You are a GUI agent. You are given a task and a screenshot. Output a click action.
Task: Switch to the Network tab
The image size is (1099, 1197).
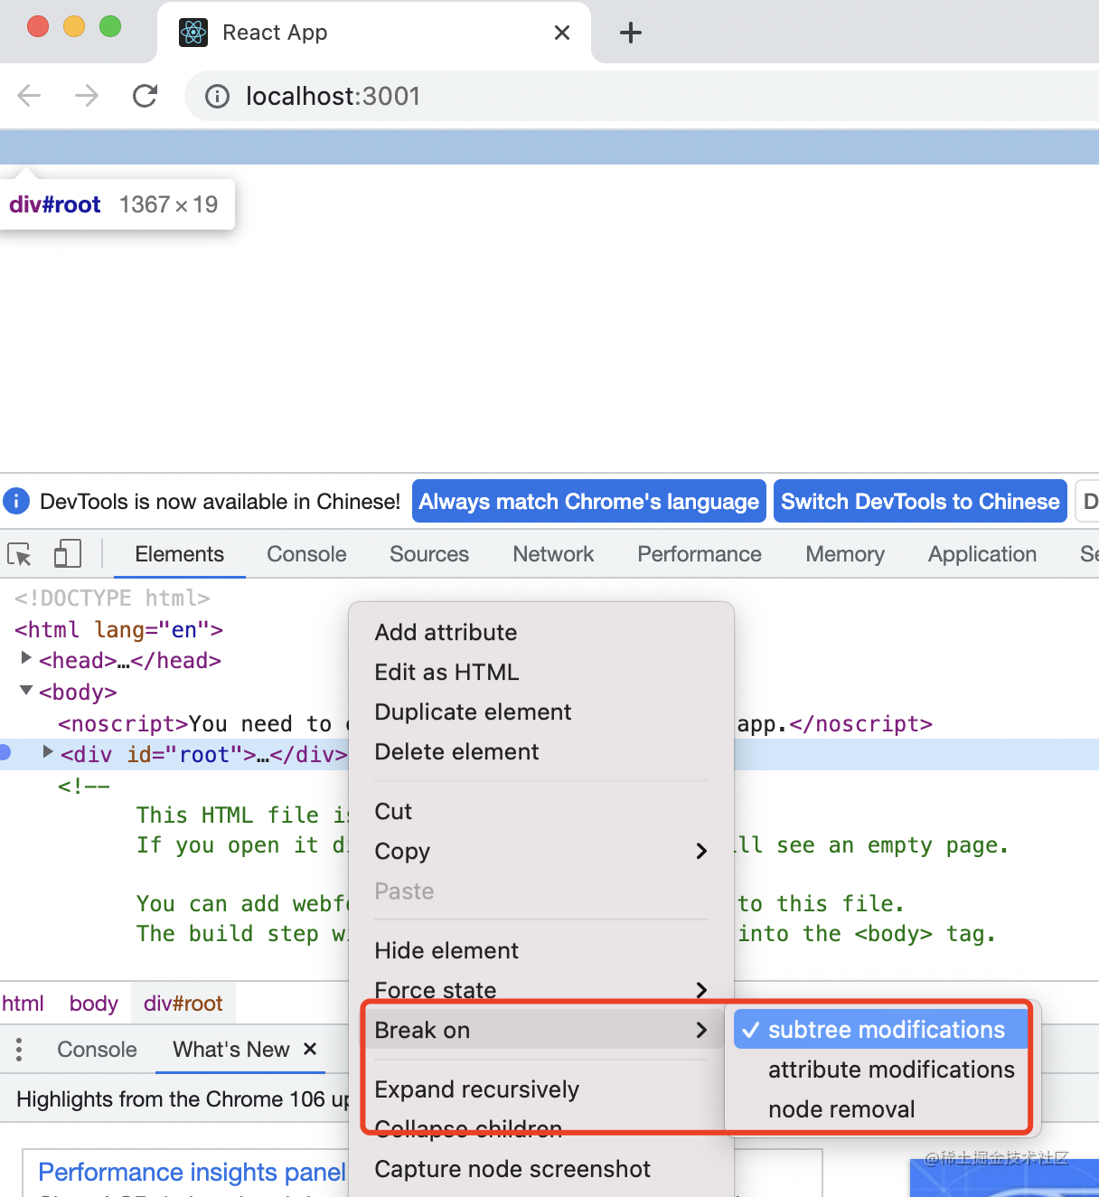pyautogui.click(x=553, y=554)
